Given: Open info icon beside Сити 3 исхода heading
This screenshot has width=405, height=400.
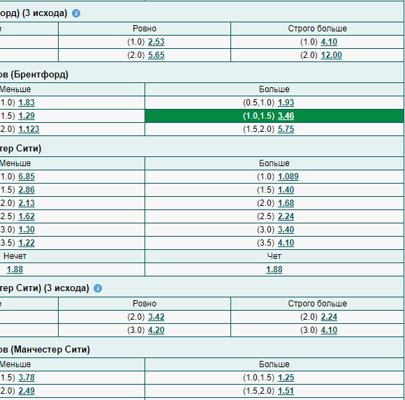Looking at the screenshot, I should [x=98, y=288].
